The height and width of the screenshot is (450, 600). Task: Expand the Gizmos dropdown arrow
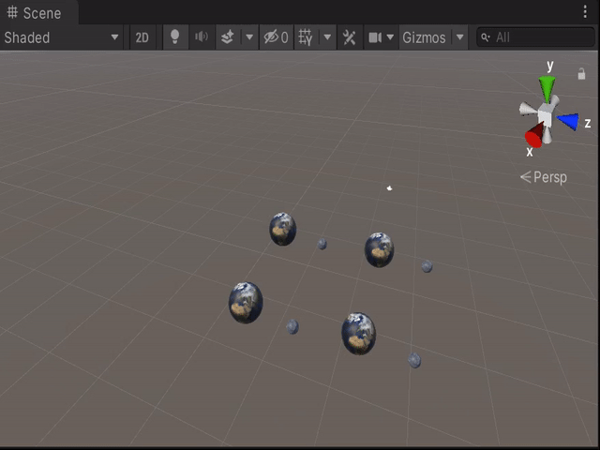tap(460, 37)
